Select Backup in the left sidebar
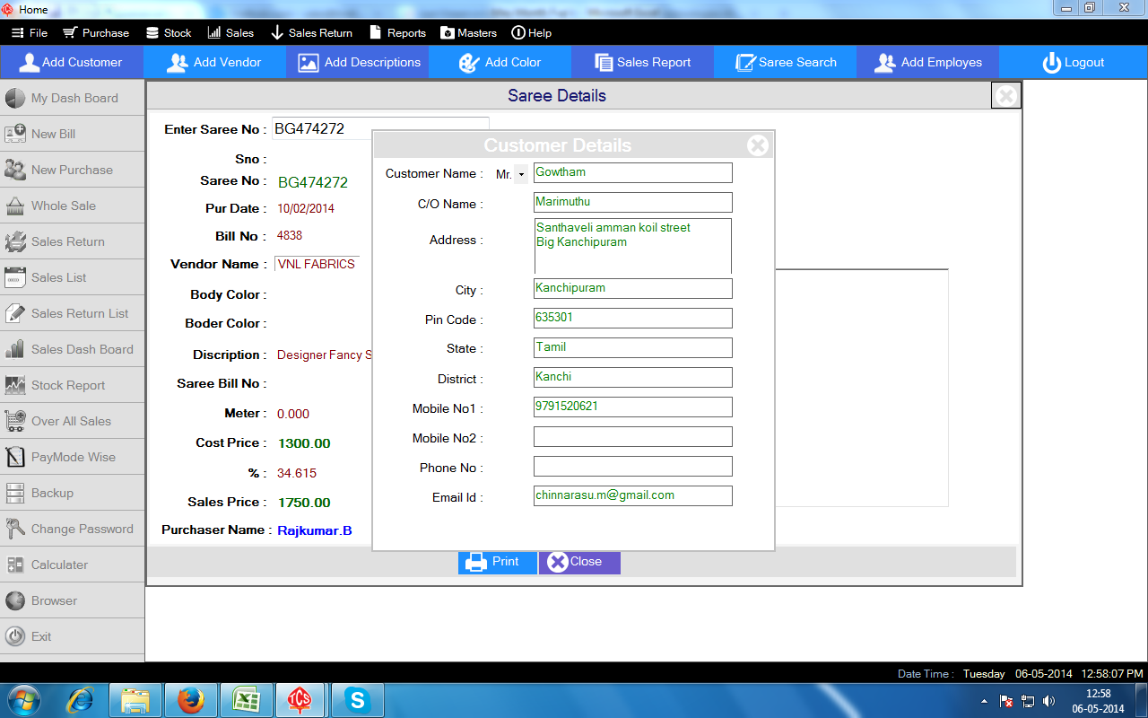 [52, 493]
